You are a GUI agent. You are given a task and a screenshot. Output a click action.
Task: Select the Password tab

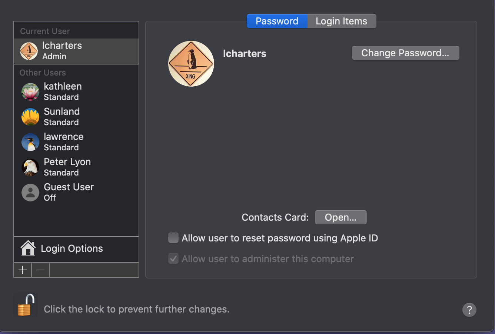(277, 21)
